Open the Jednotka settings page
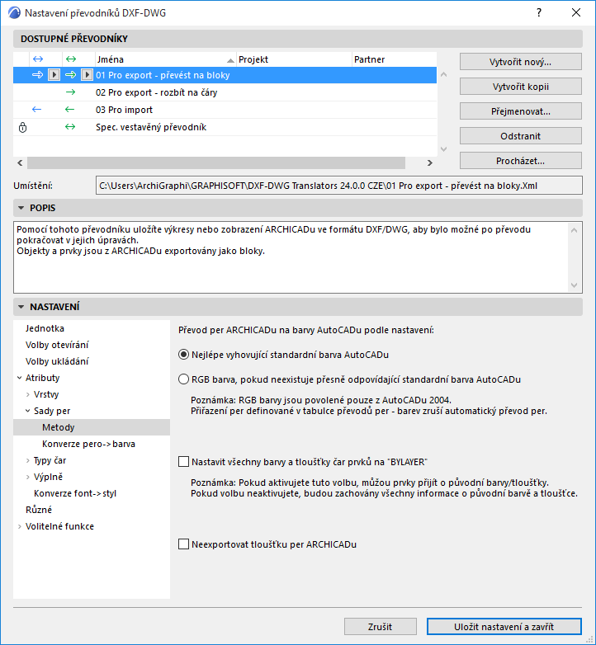This screenshot has height=645, width=596. [45, 328]
